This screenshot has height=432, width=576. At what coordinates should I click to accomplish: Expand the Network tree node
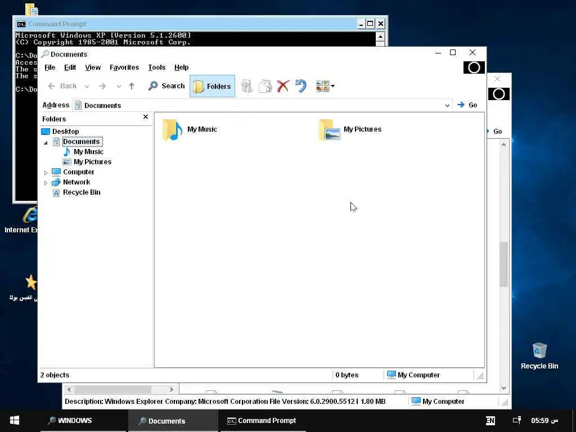click(46, 183)
